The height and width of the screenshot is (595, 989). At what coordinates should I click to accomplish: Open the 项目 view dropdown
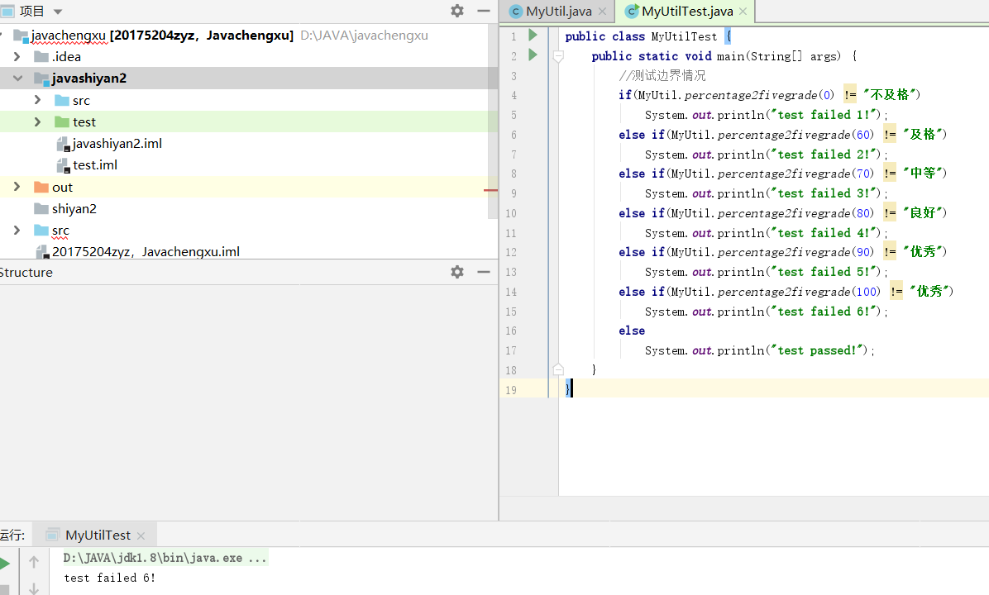click(58, 12)
